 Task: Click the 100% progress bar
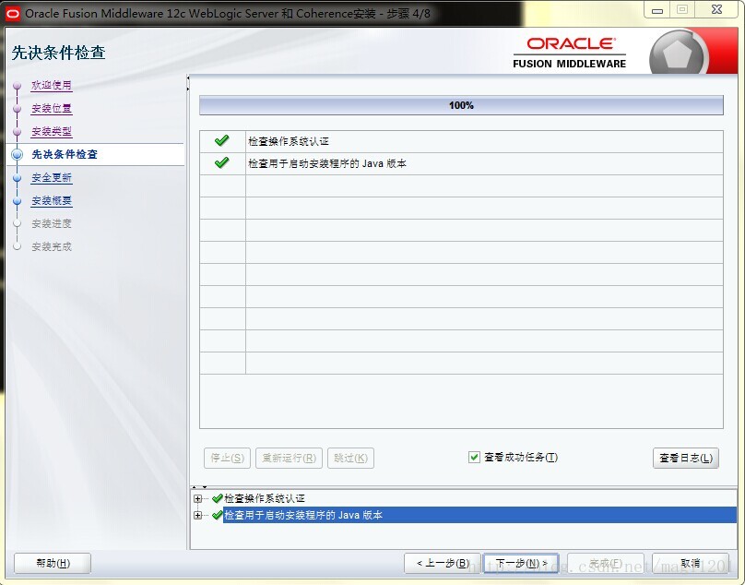coord(461,105)
